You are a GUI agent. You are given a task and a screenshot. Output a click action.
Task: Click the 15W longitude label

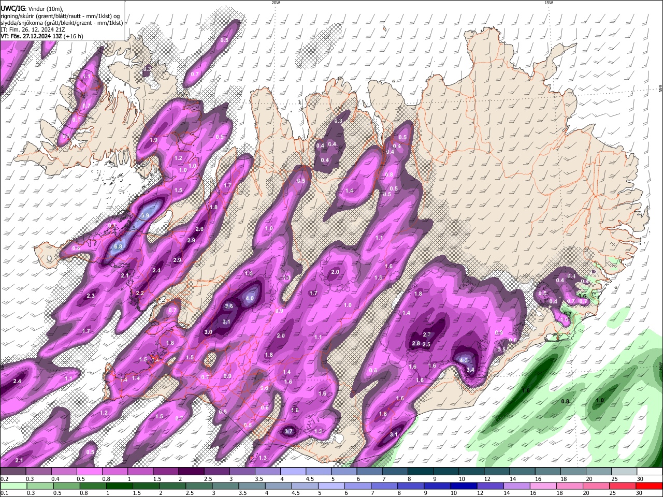point(549,3)
